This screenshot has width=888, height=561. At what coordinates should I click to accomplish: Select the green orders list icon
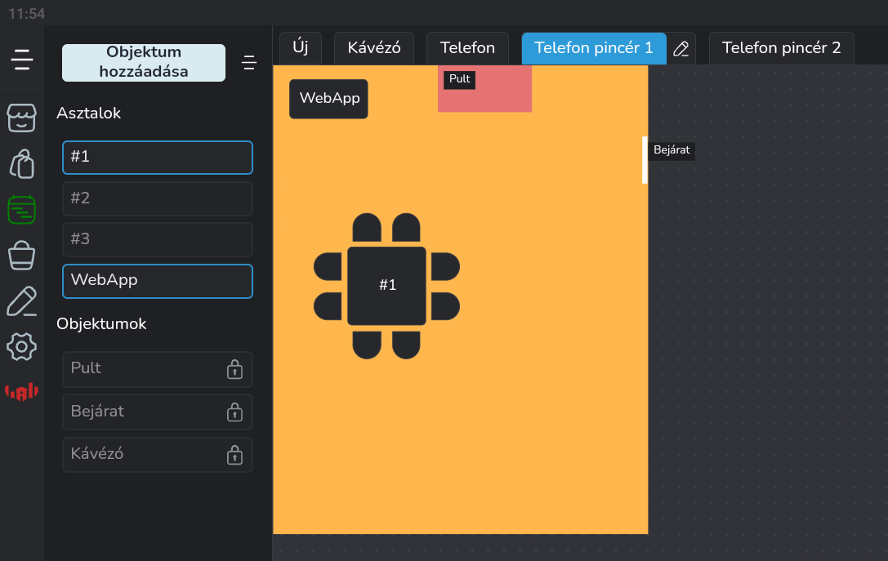pyautogui.click(x=22, y=210)
